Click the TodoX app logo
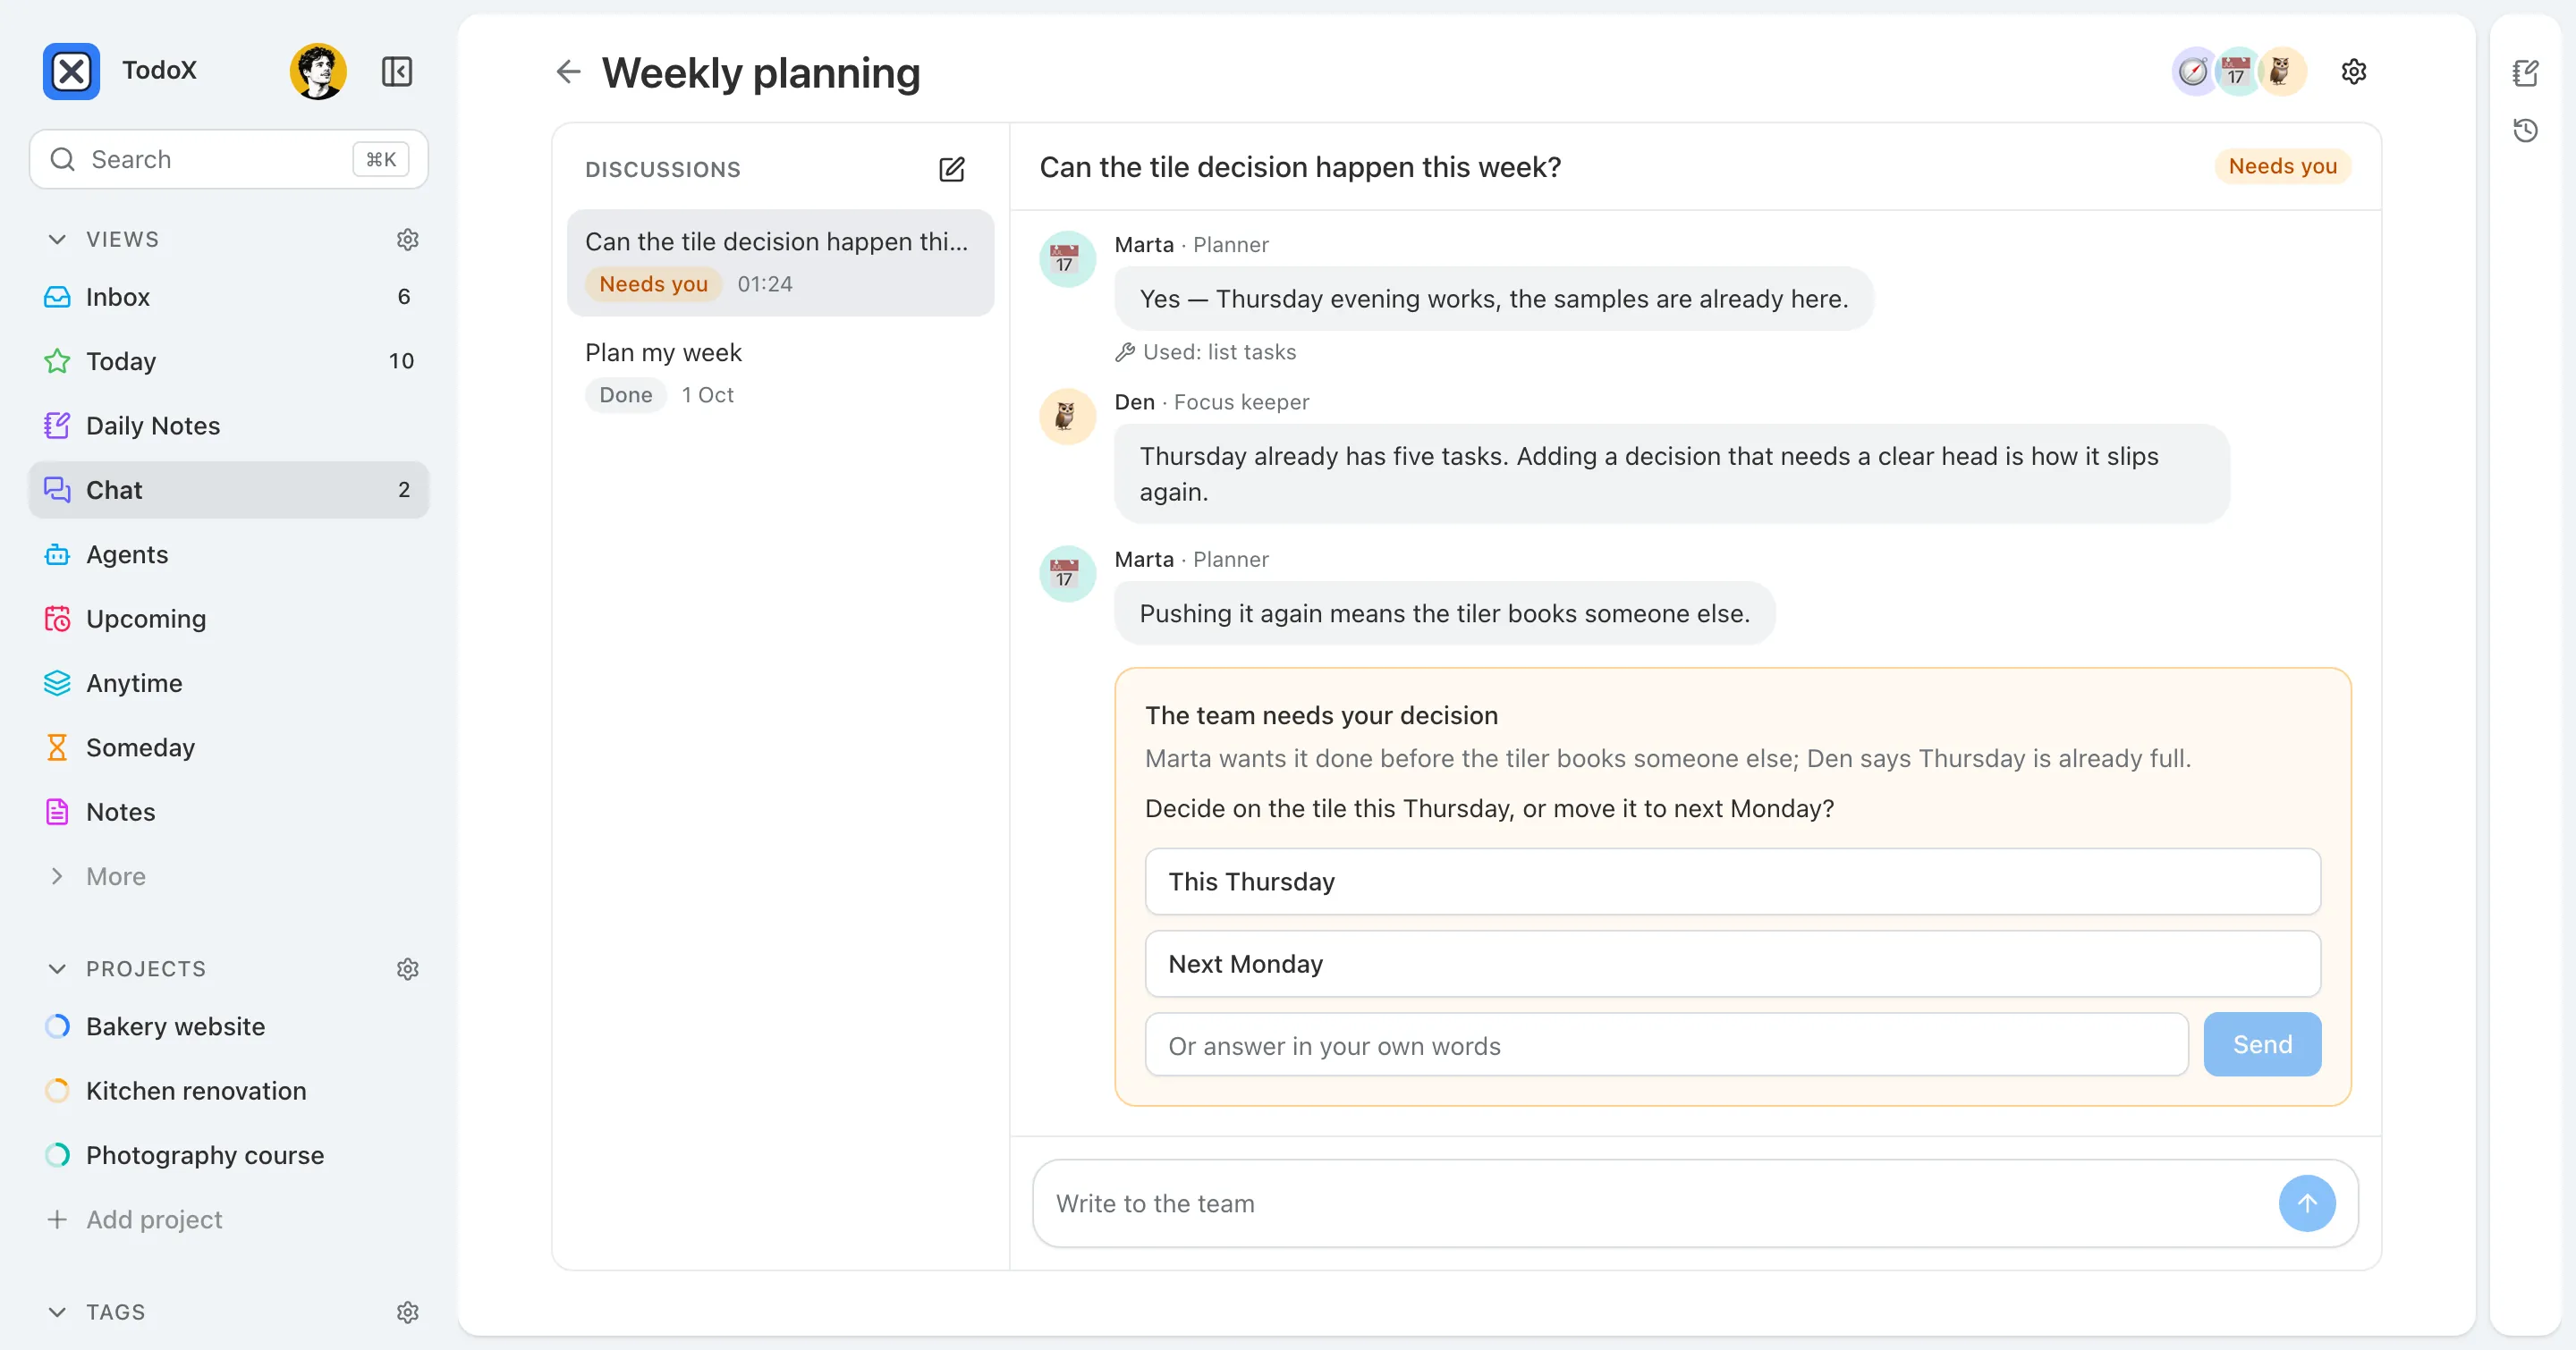2576x1350 pixels. coord(71,71)
